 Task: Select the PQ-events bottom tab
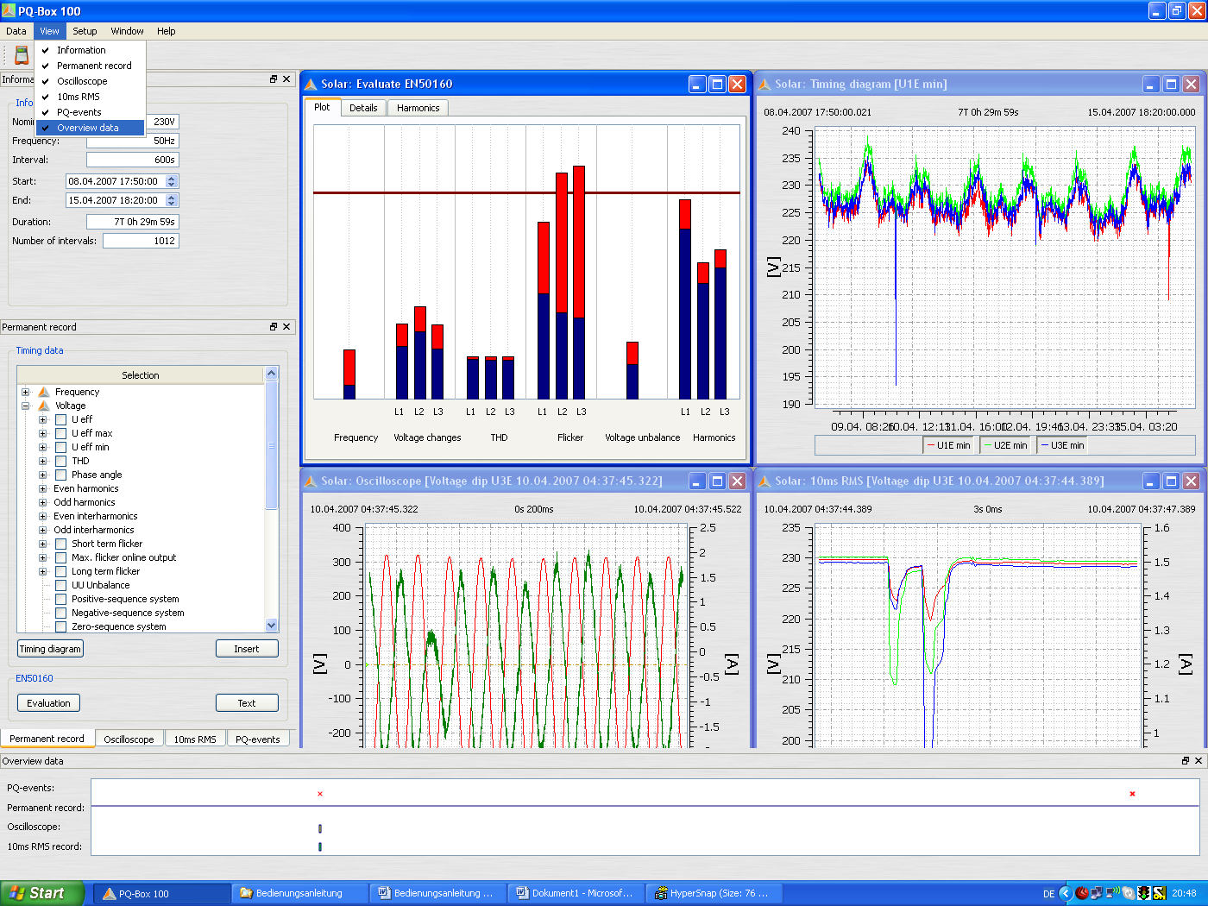coord(257,739)
